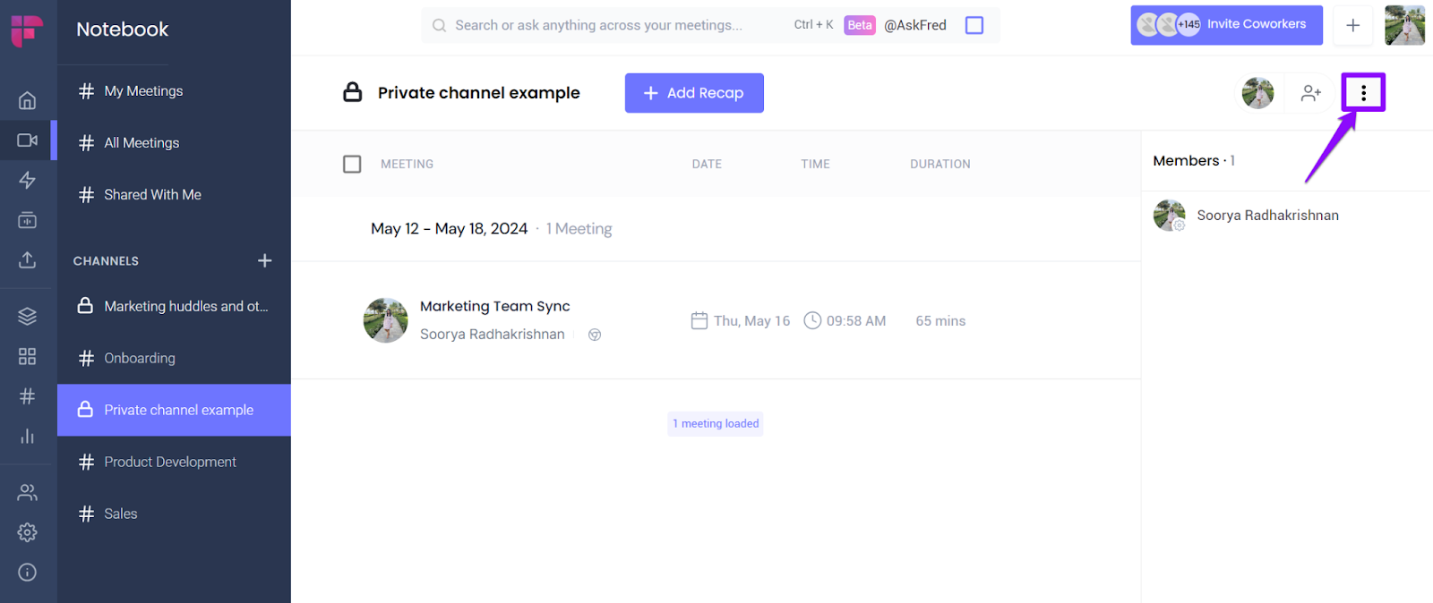Click the top-right plus button

point(1352,25)
